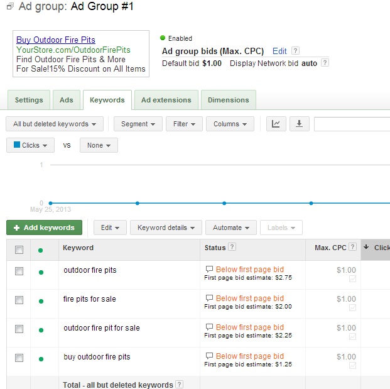
Task: Open the Edit dropdown above keyword table
Action: coord(110,227)
